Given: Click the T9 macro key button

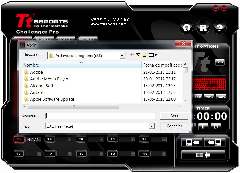Looking at the screenshot, I should (113, 154).
